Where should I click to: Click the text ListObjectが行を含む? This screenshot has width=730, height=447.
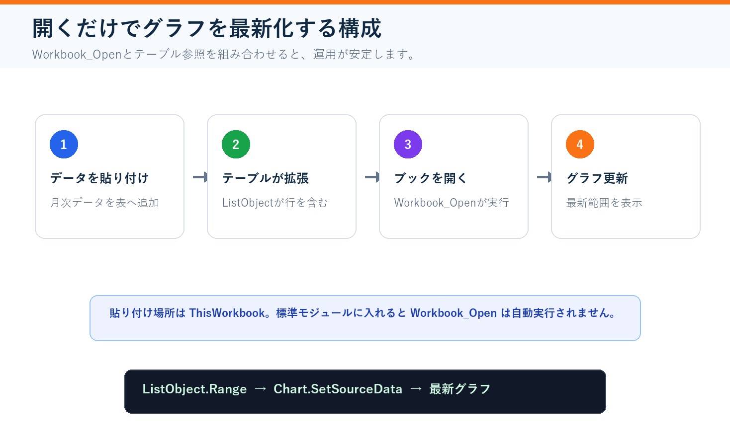pyautogui.click(x=275, y=203)
